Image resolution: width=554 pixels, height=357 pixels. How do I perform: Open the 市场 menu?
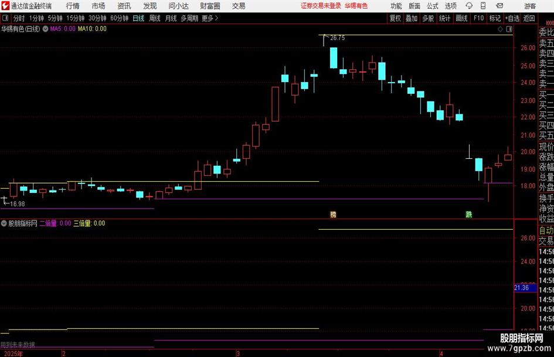tap(98, 6)
